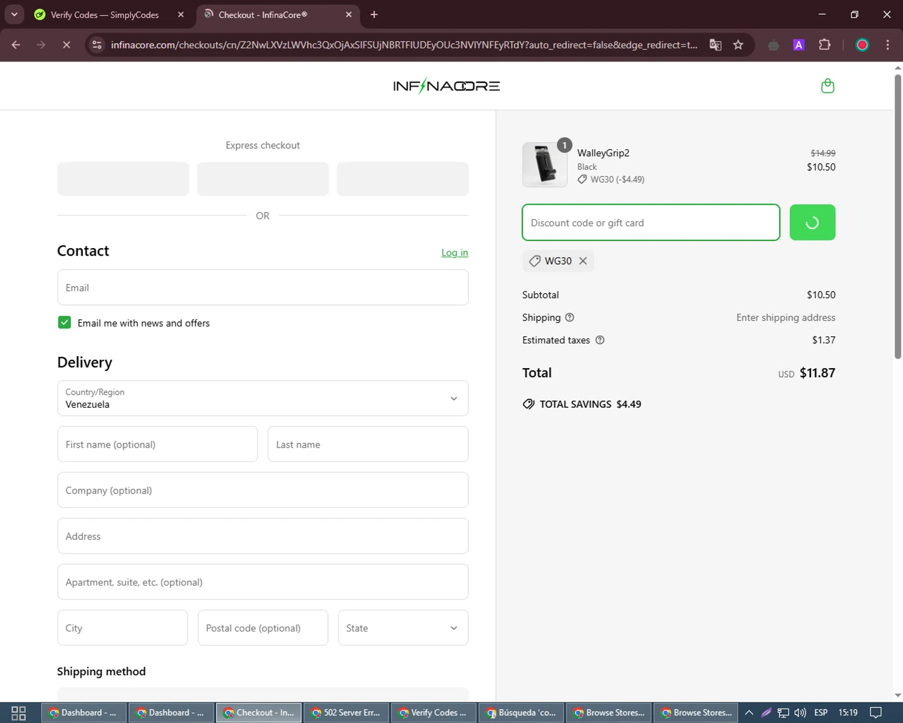Open the shopping bag cart icon

point(828,86)
